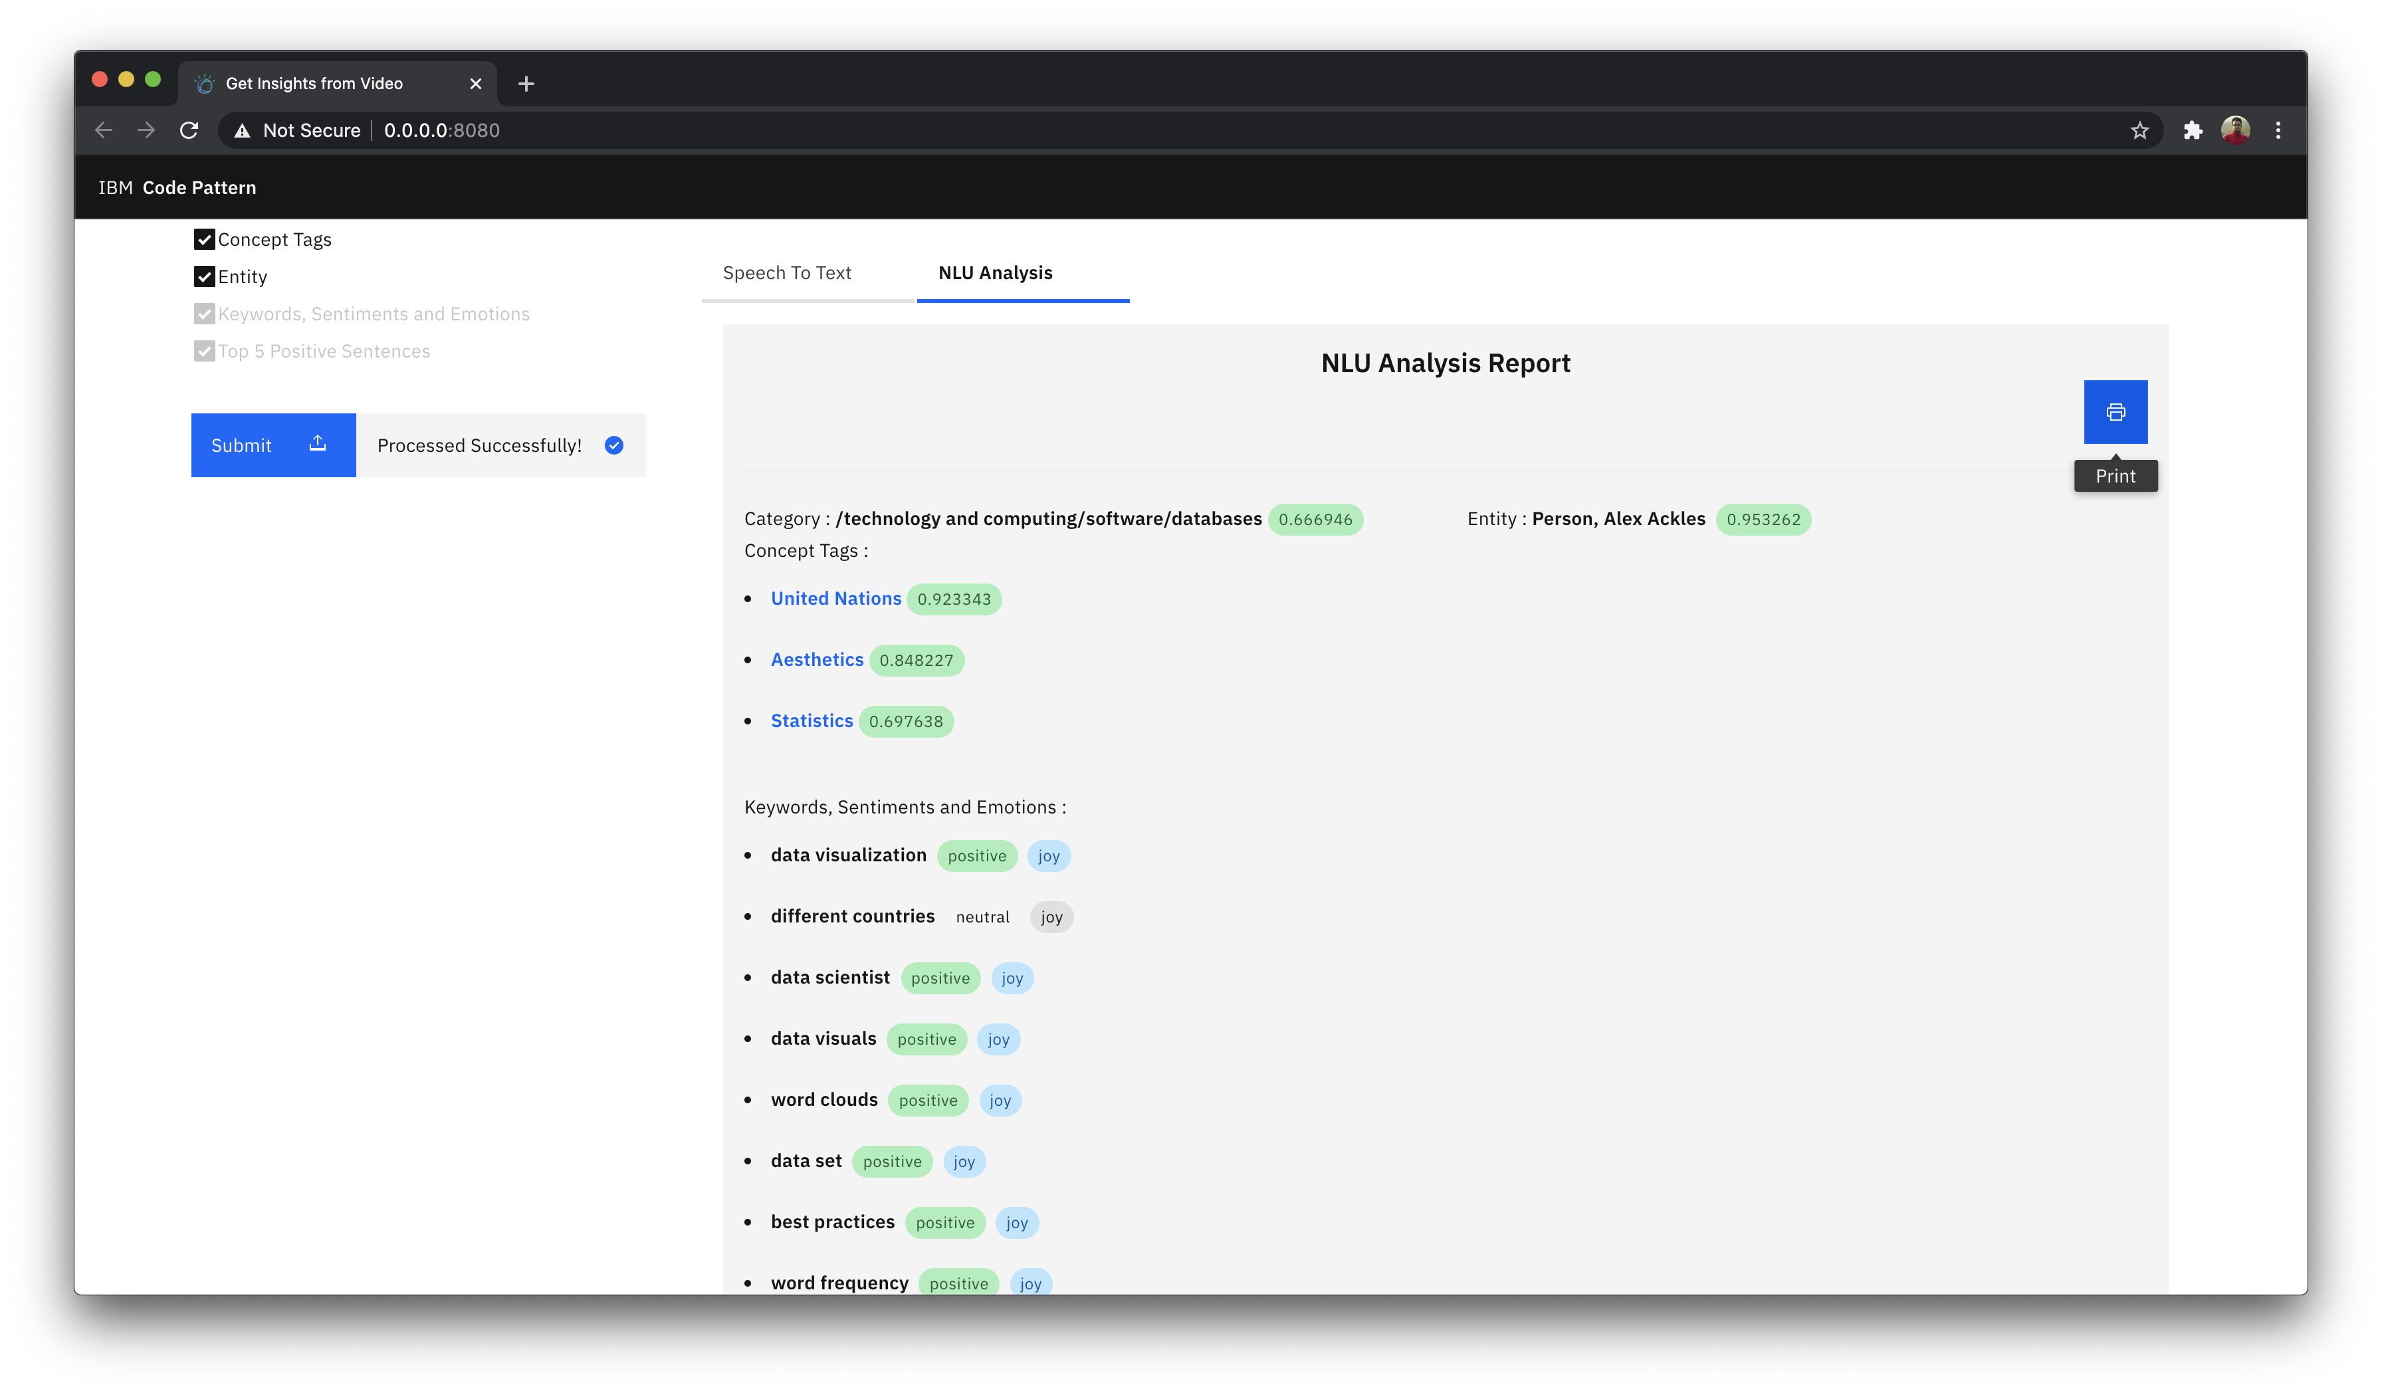The width and height of the screenshot is (2382, 1393).
Task: Click the Not Secure warning icon
Action: tap(243, 130)
